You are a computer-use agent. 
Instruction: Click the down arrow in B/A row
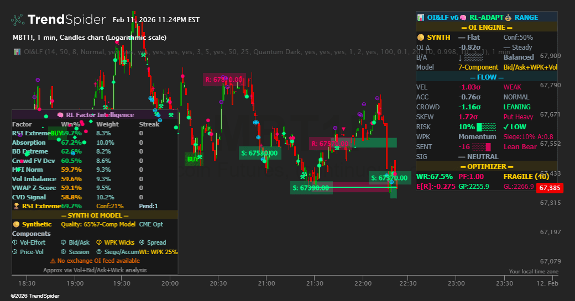(460, 57)
